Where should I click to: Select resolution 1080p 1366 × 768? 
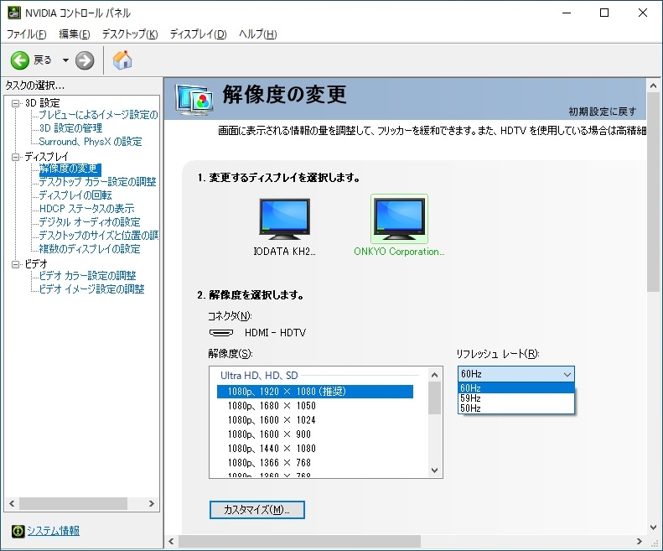coord(269,463)
